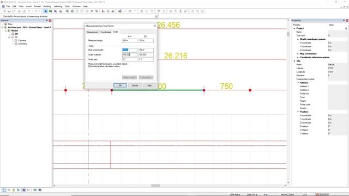Click the 3D Scale multiplier field
349x196 pixels.
(146, 54)
